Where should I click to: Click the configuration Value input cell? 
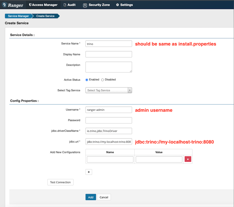[159, 159]
